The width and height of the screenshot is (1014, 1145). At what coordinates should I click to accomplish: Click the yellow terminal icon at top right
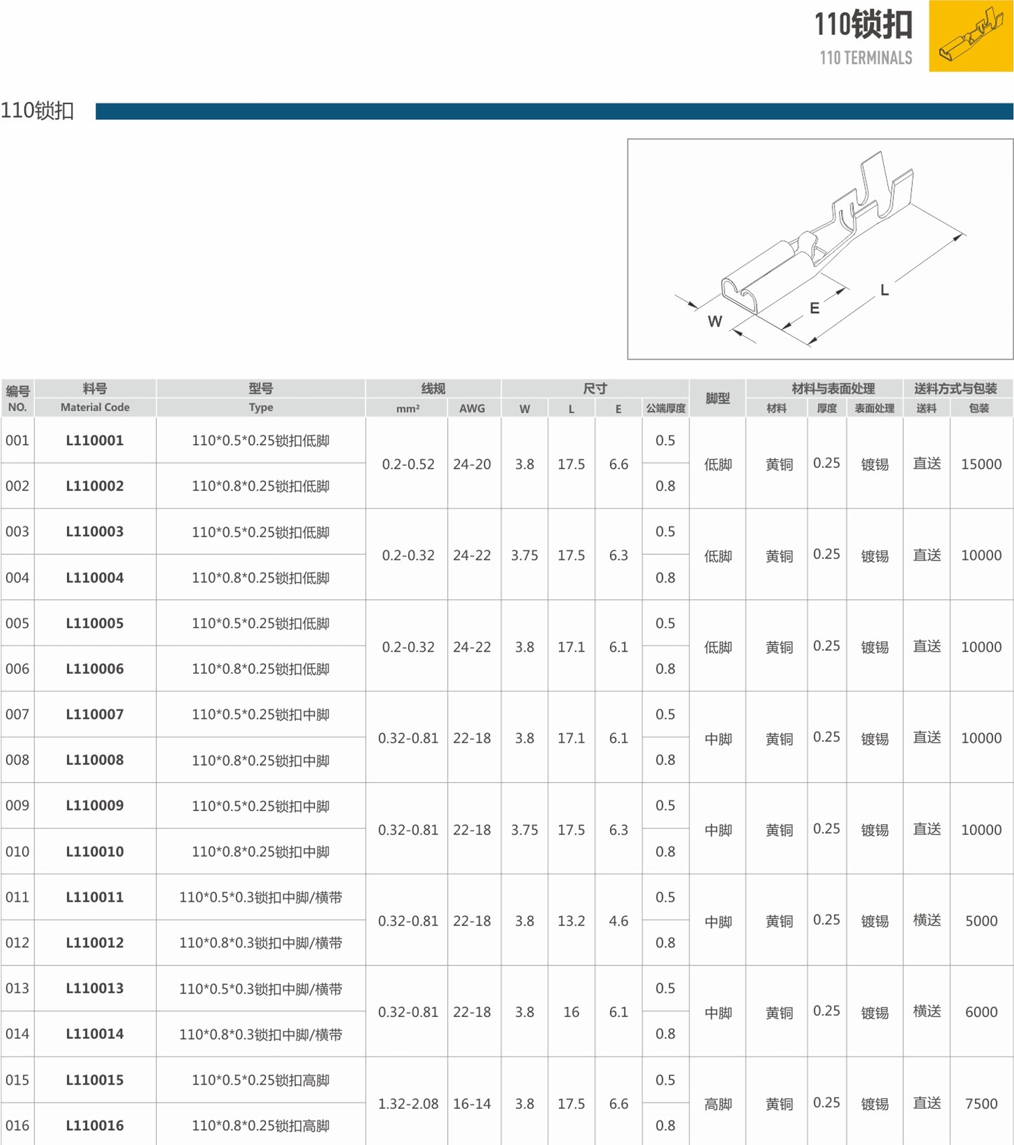pyautogui.click(x=970, y=36)
